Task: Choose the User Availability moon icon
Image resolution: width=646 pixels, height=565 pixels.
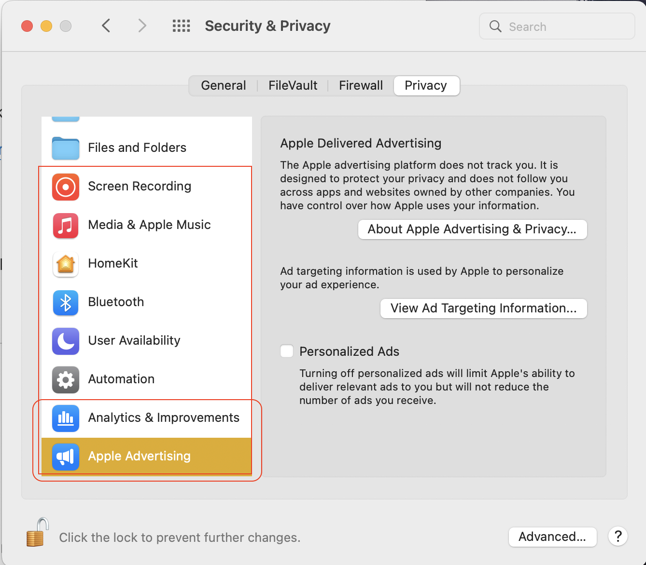Action: pyautogui.click(x=66, y=341)
